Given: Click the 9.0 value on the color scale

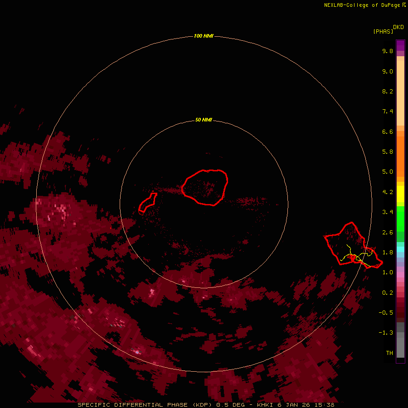Looking at the screenshot, I should [x=388, y=71].
